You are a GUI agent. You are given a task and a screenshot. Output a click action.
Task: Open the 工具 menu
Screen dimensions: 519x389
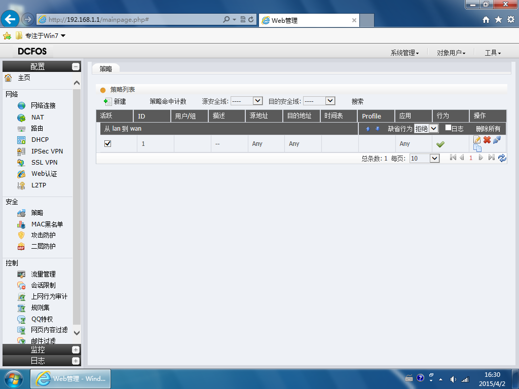(x=493, y=53)
